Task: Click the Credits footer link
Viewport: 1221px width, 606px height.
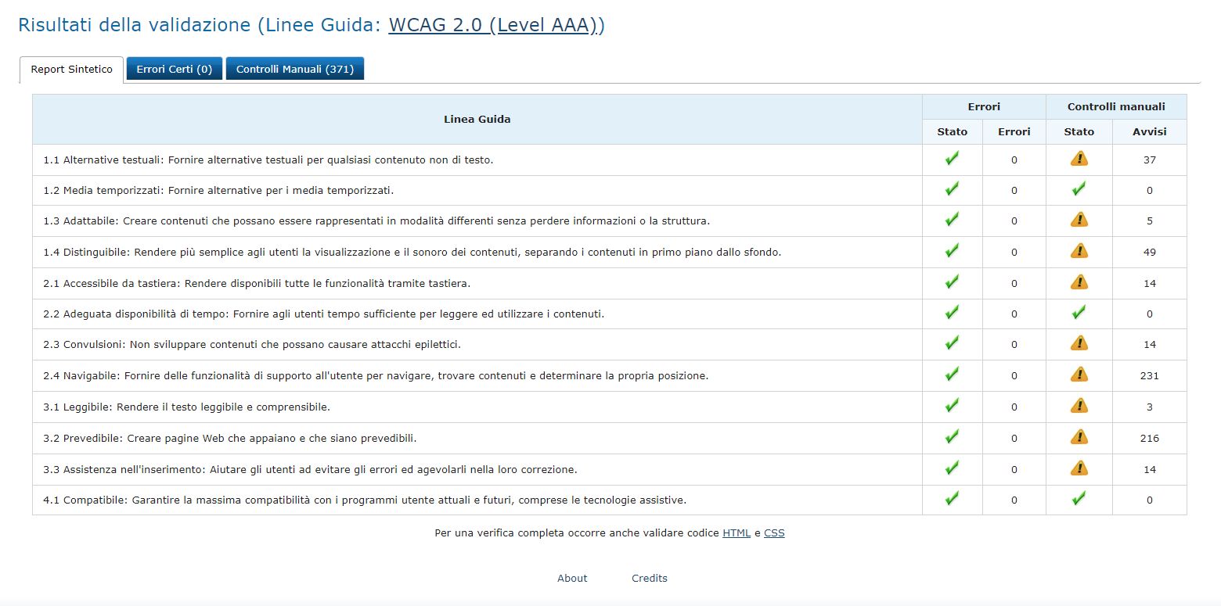Action: 650,579
